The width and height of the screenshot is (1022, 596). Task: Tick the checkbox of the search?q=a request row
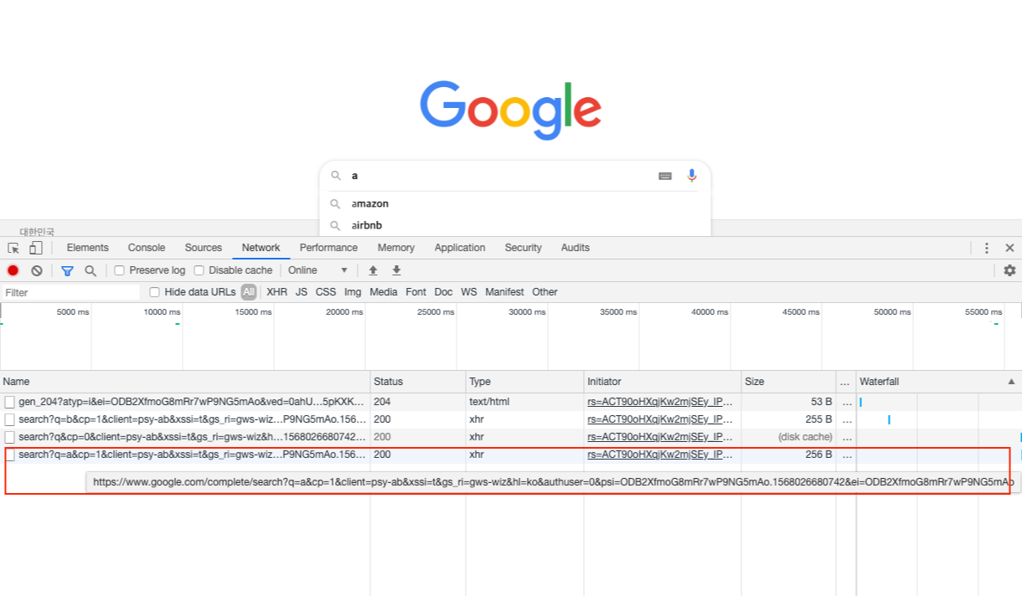coord(10,455)
